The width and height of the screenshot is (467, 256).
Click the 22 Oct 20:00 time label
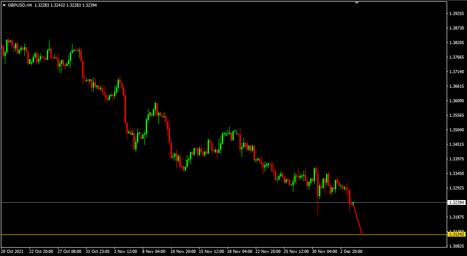(40, 252)
